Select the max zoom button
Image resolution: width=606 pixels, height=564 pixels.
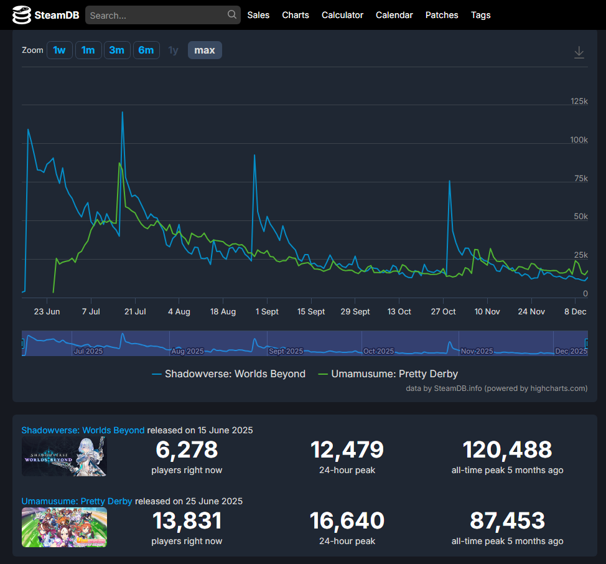(x=205, y=50)
